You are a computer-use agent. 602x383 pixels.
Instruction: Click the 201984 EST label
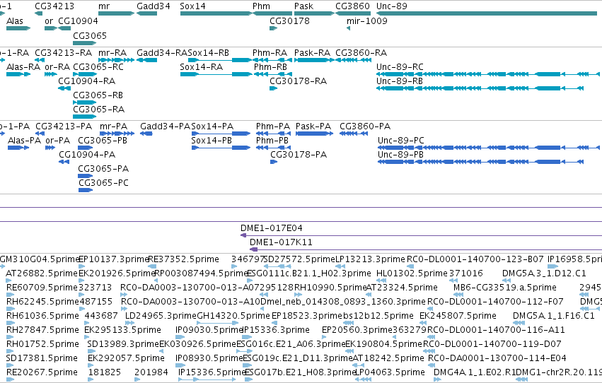(151, 372)
